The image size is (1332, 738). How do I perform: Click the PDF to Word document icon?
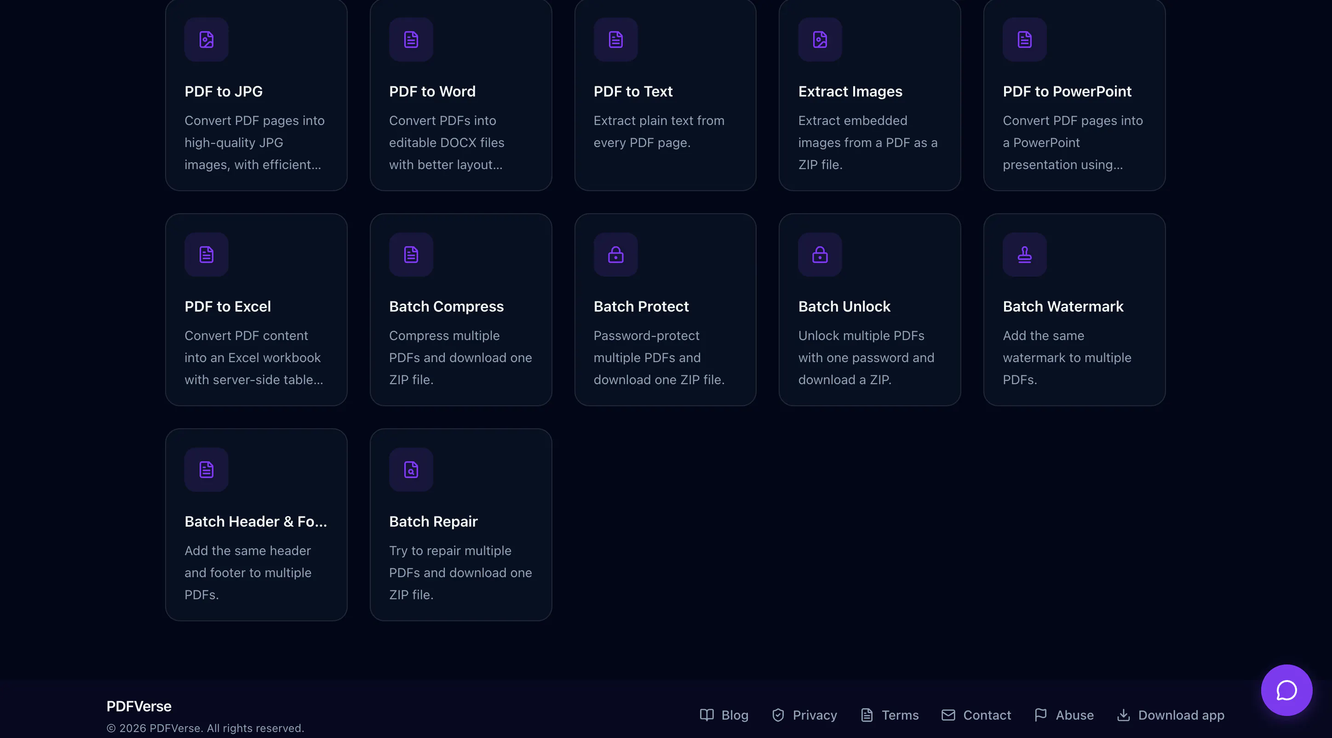[x=411, y=40]
